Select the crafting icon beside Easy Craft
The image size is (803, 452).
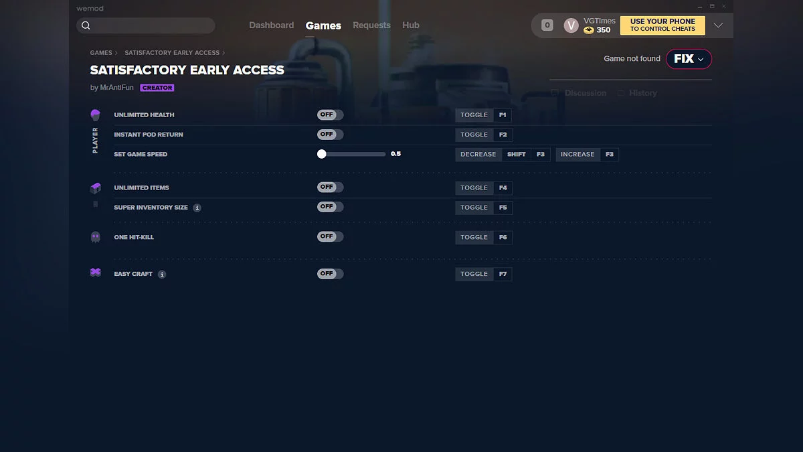95,273
